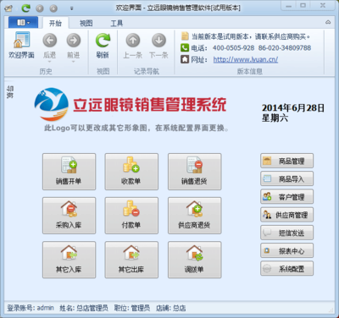Open the 其它出库 other stock-out icon

pos(131,260)
